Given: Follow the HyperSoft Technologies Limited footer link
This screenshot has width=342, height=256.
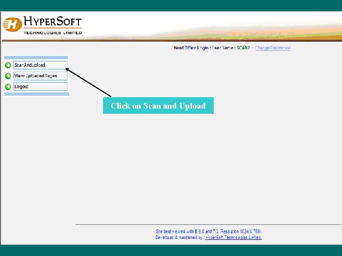Looking at the screenshot, I should pos(233,238).
